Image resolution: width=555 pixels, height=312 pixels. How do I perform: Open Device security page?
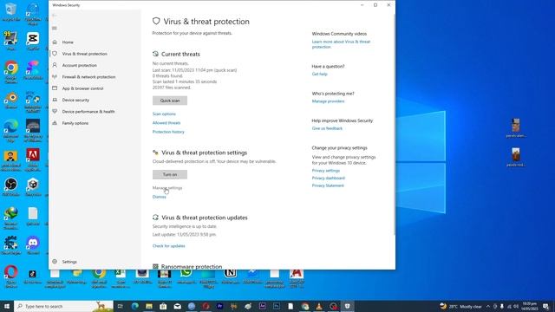tap(75, 101)
